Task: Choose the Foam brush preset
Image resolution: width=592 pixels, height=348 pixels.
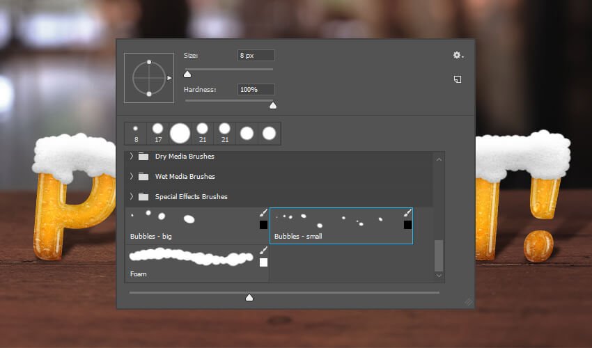Action: [196, 263]
